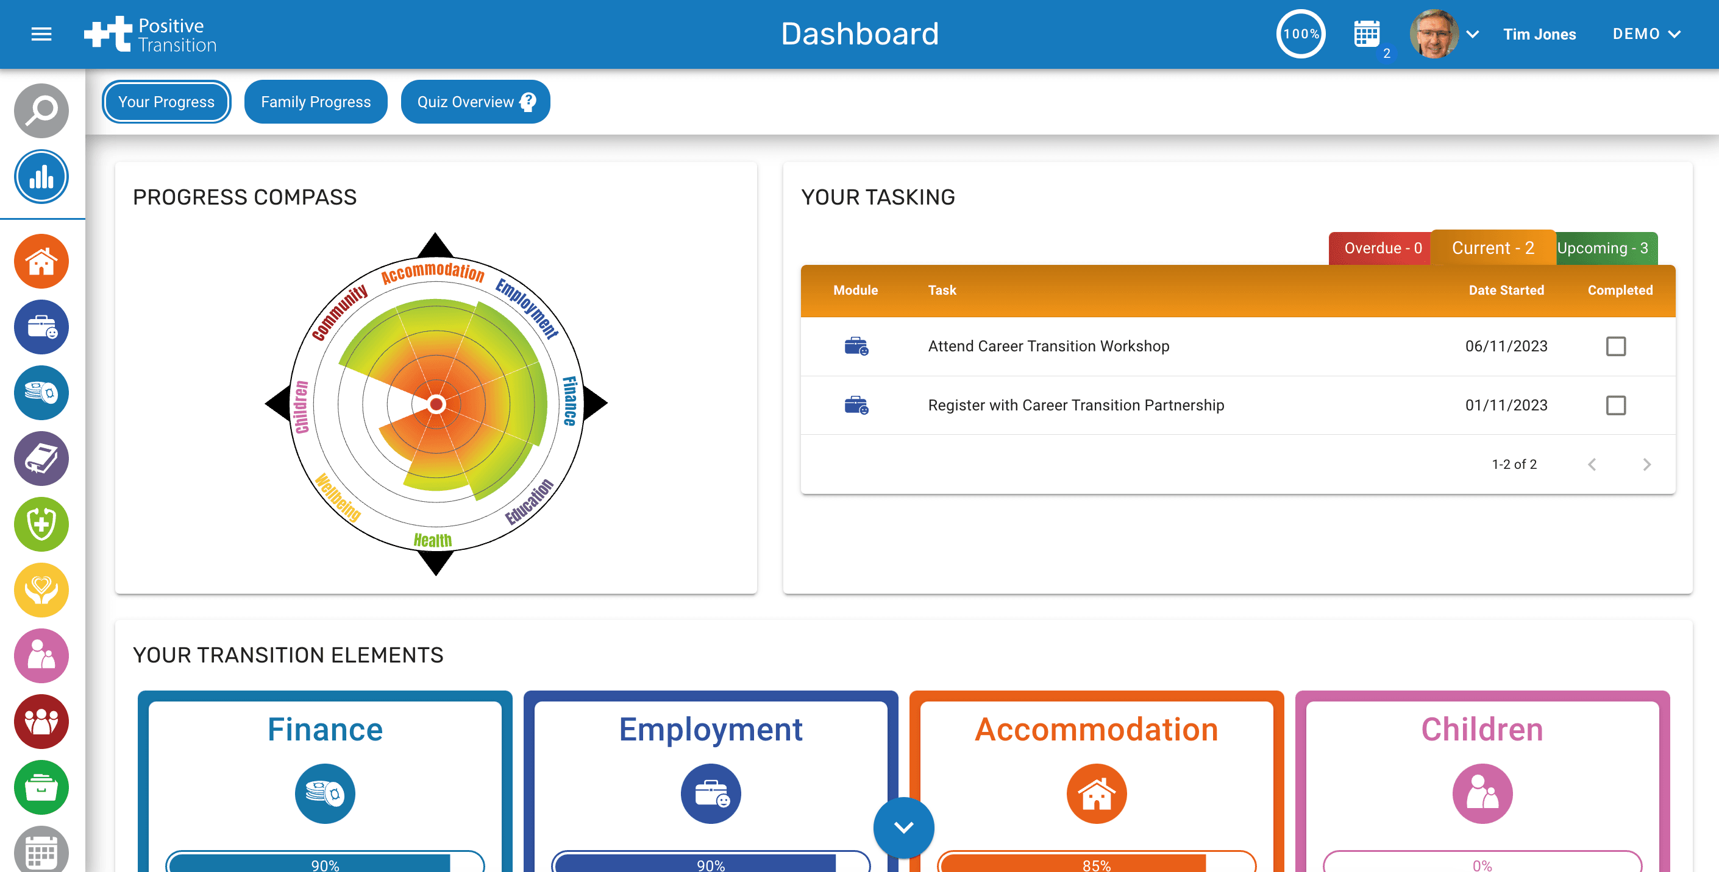Open the search icon in sidebar
The height and width of the screenshot is (872, 1719).
(x=41, y=111)
